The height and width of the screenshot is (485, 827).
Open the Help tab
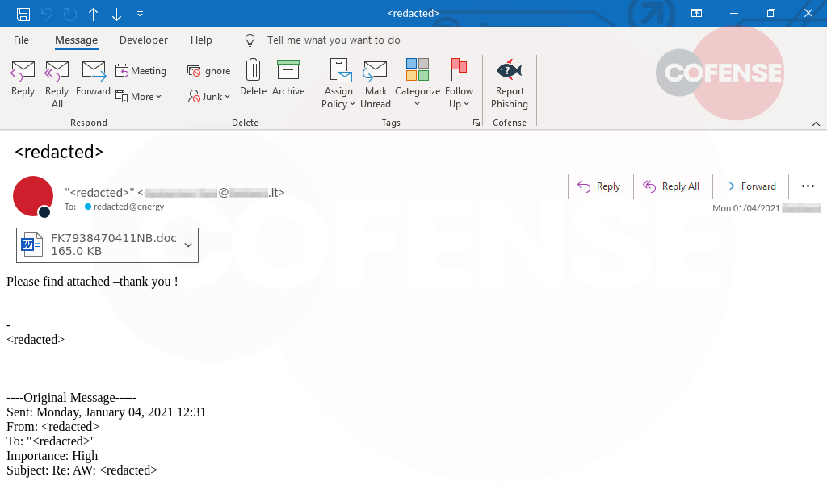pyautogui.click(x=201, y=40)
